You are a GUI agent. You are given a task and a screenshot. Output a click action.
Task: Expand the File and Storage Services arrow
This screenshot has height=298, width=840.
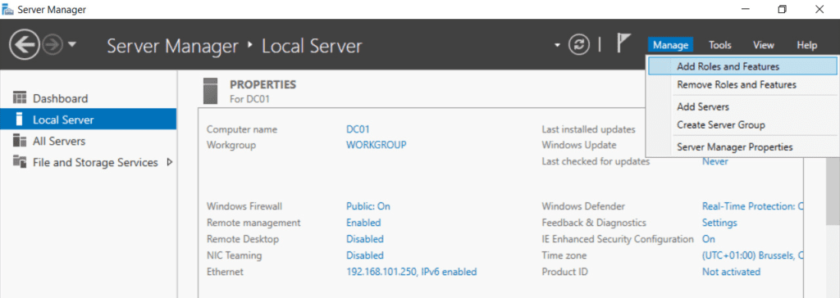pyautogui.click(x=170, y=162)
